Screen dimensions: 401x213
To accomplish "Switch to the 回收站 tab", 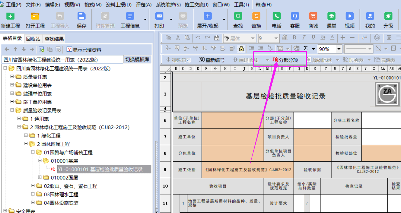I will point(33,39).
